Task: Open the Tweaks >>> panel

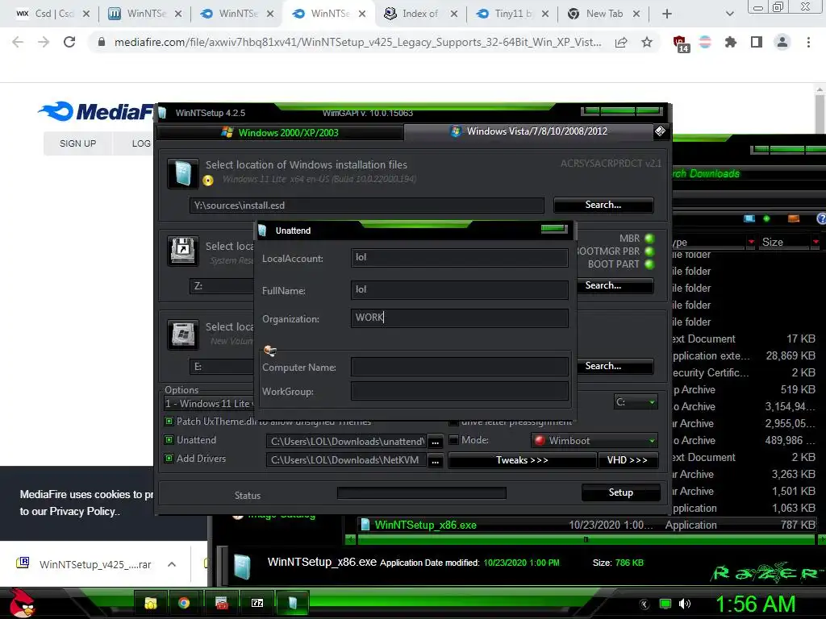Action: pyautogui.click(x=522, y=460)
